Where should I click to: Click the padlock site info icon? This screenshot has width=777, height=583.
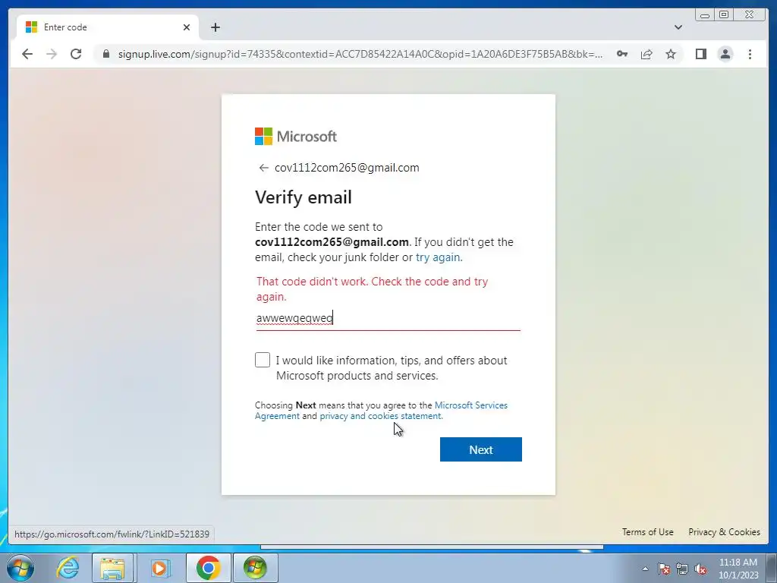tap(105, 54)
